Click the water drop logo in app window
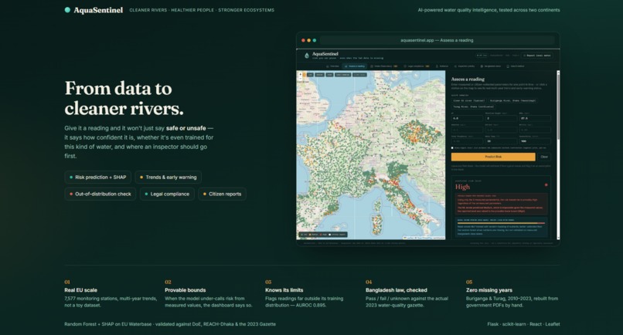Screen dimensions: 623x335 pyautogui.click(x=307, y=56)
